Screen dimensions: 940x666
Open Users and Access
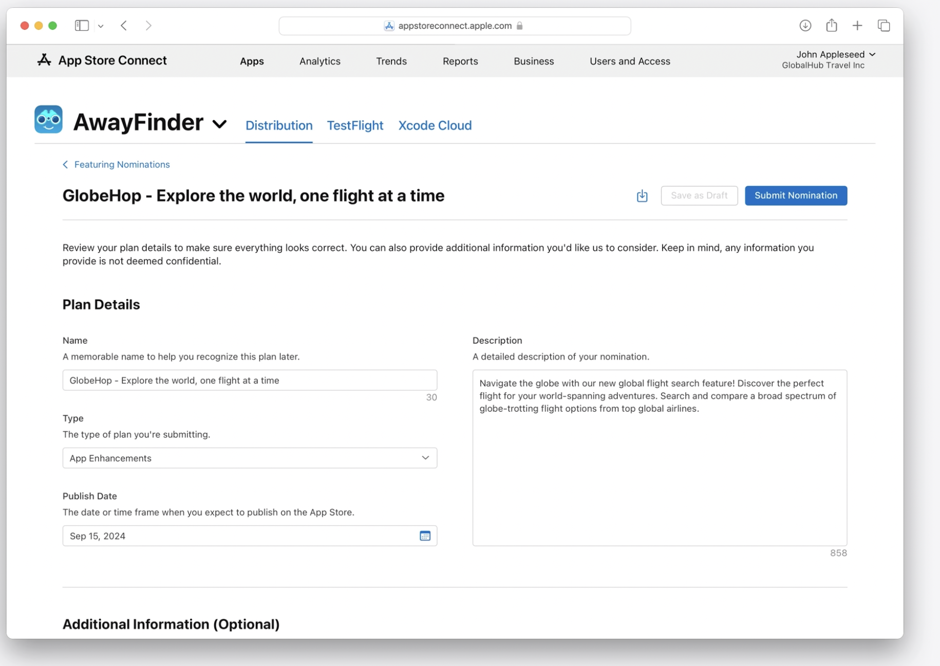point(630,61)
